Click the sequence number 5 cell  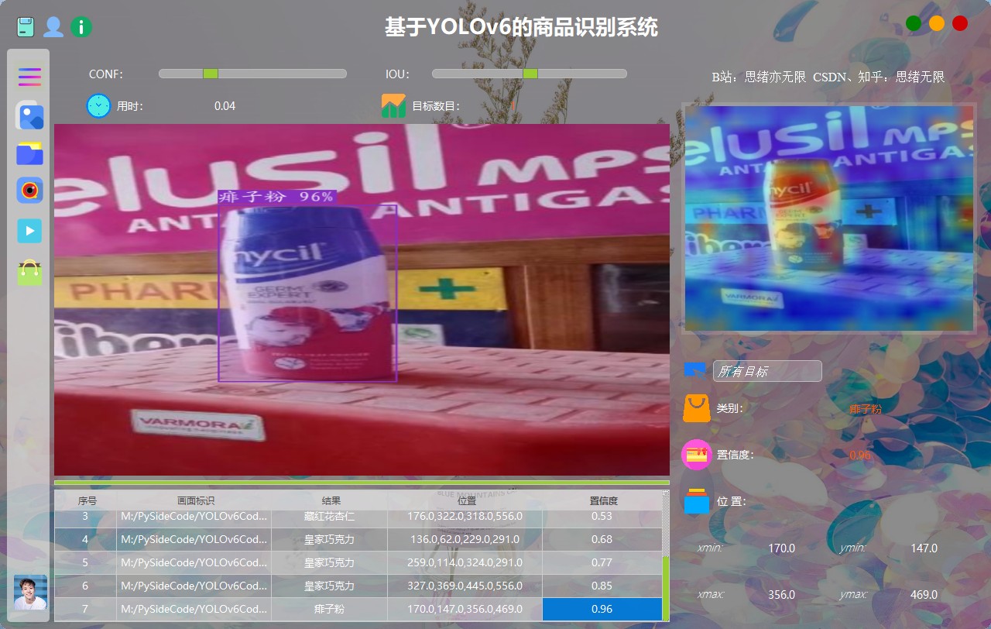coord(86,562)
